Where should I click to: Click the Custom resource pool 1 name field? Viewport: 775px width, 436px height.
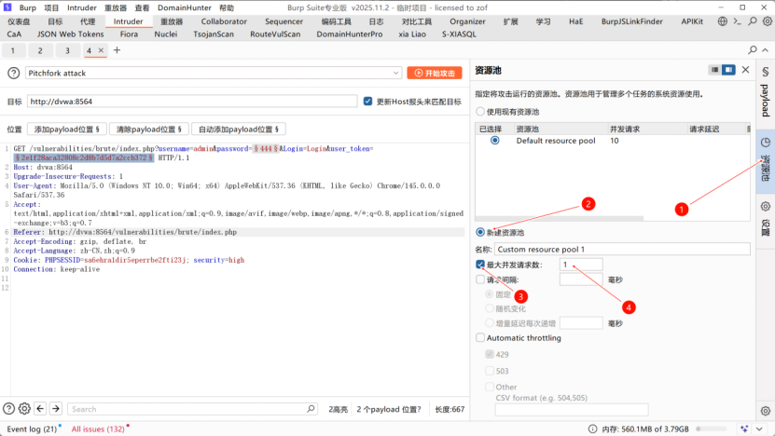(x=622, y=249)
